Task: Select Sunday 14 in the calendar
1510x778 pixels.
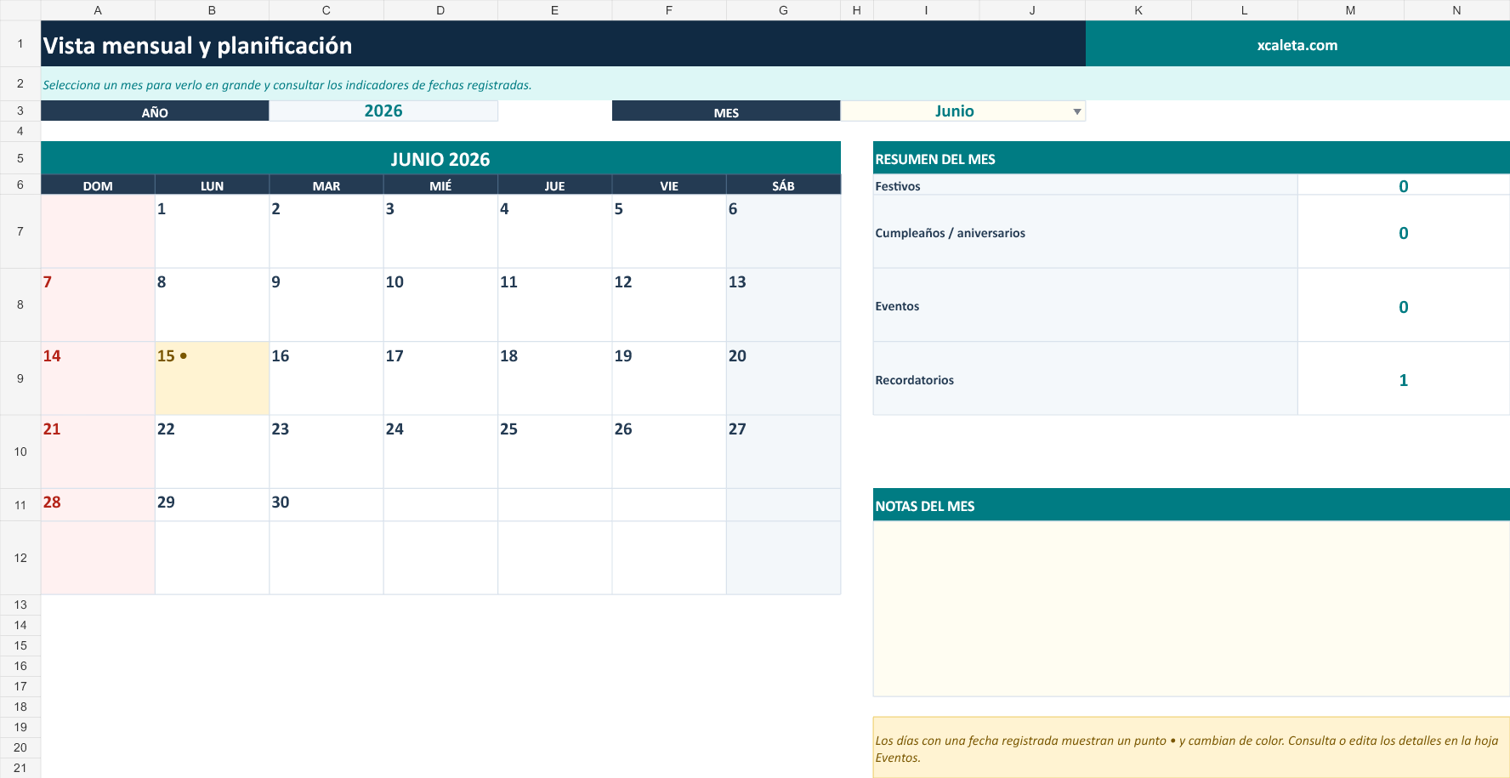Action: [98, 378]
